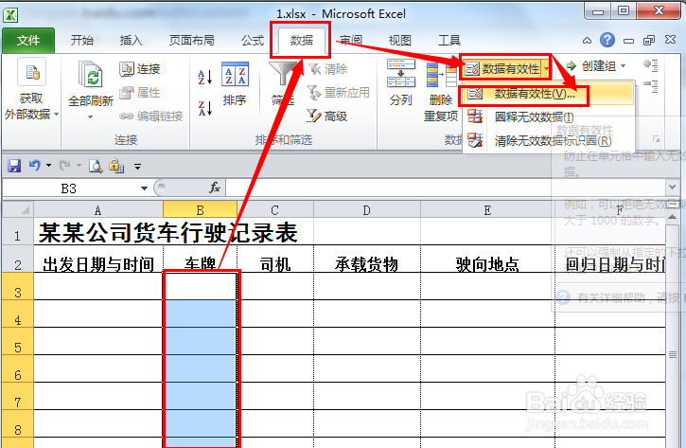The width and height of the screenshot is (686, 448).
Task: Click the lock/protect sheet toolbar icon
Action: coord(116,166)
